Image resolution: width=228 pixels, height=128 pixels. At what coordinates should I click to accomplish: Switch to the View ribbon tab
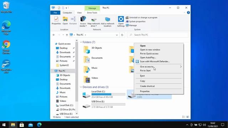(x=79, y=13)
